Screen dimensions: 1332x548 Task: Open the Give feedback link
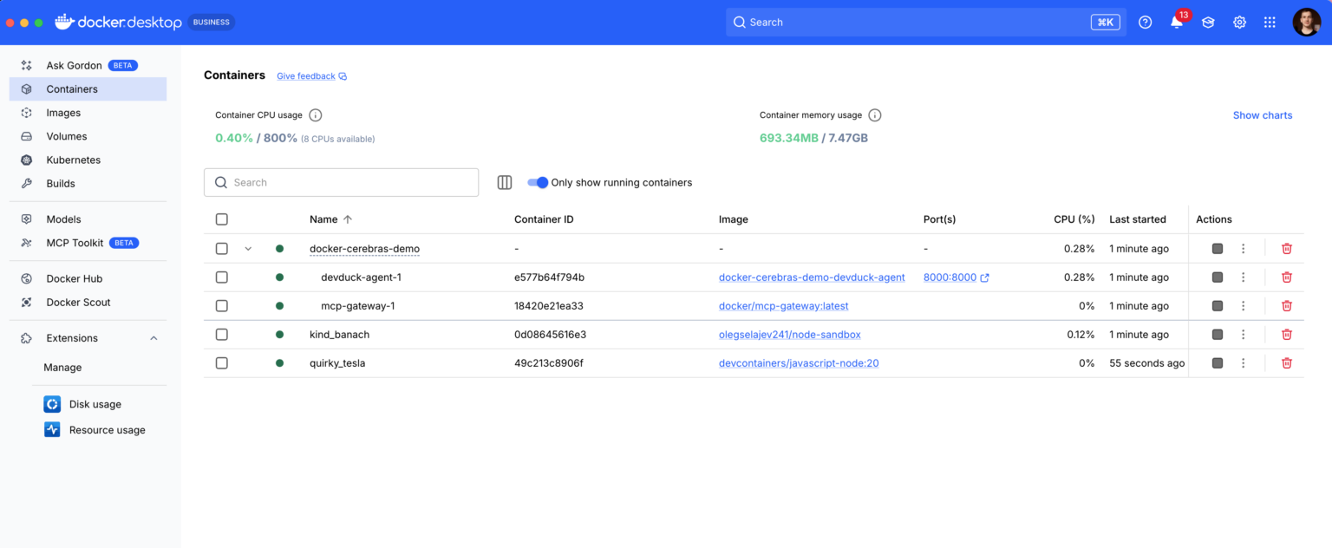tap(305, 75)
